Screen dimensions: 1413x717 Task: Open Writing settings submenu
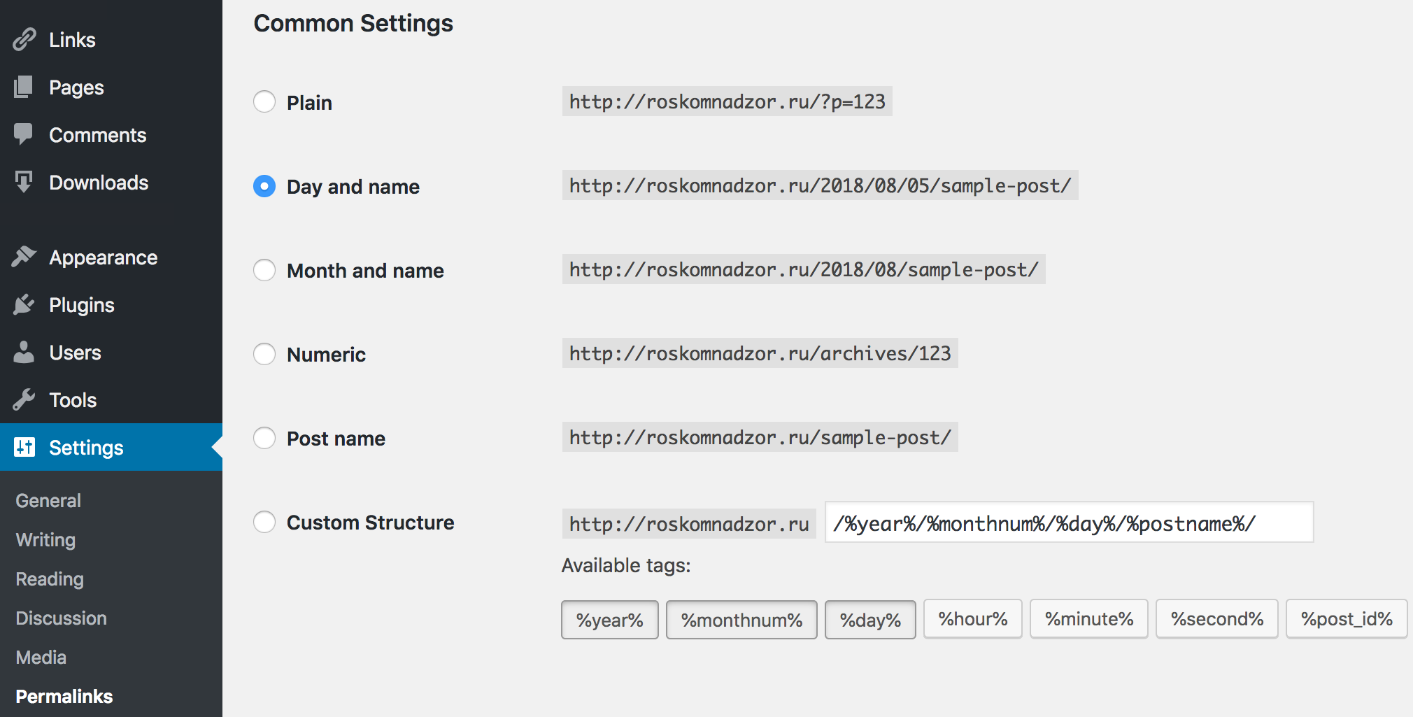(x=45, y=540)
